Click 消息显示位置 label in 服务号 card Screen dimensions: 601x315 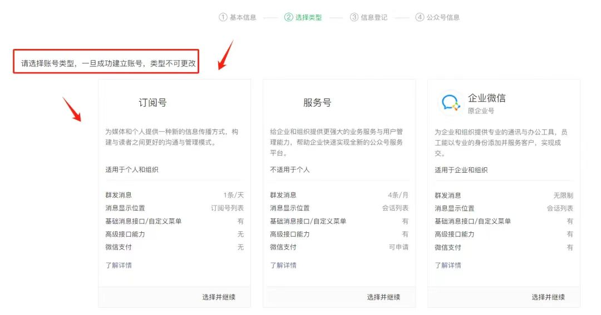(290, 208)
